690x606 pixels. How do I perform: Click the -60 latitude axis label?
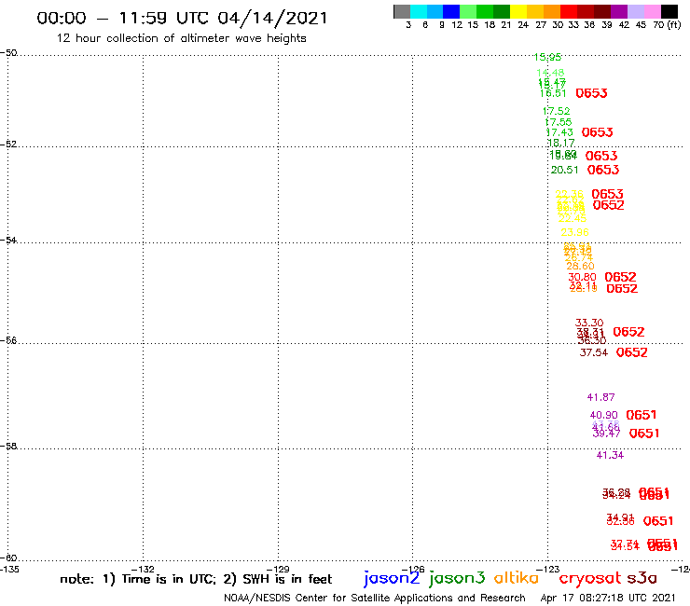pos(8,558)
